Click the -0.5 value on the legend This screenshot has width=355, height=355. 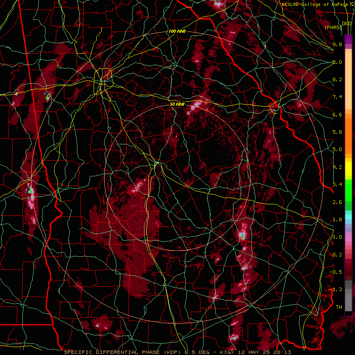336,272
